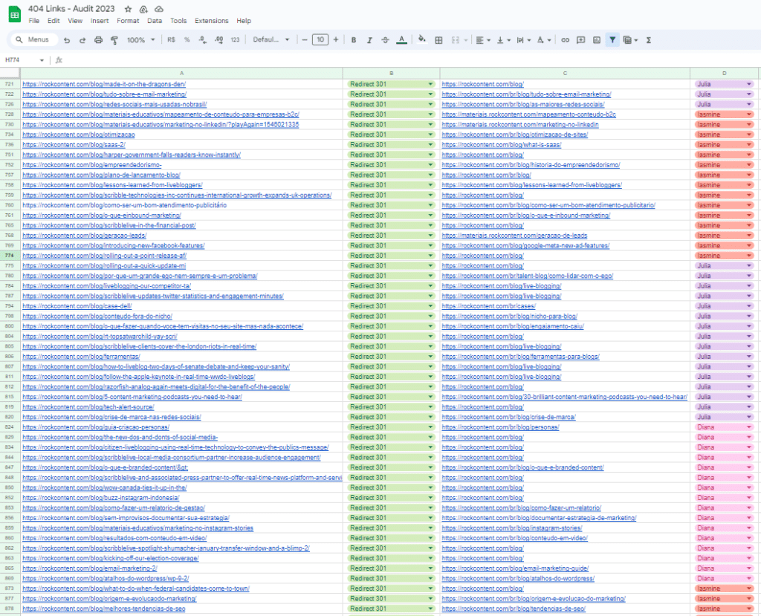Increase font size with plus button
The image size is (761, 616).
(336, 40)
